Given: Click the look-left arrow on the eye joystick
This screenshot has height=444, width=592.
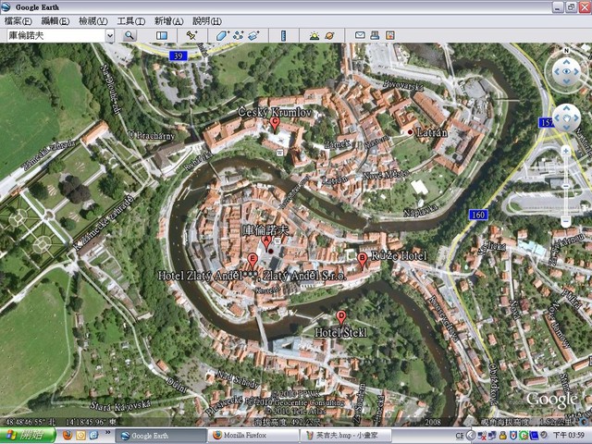Looking at the screenshot, I should point(556,72).
